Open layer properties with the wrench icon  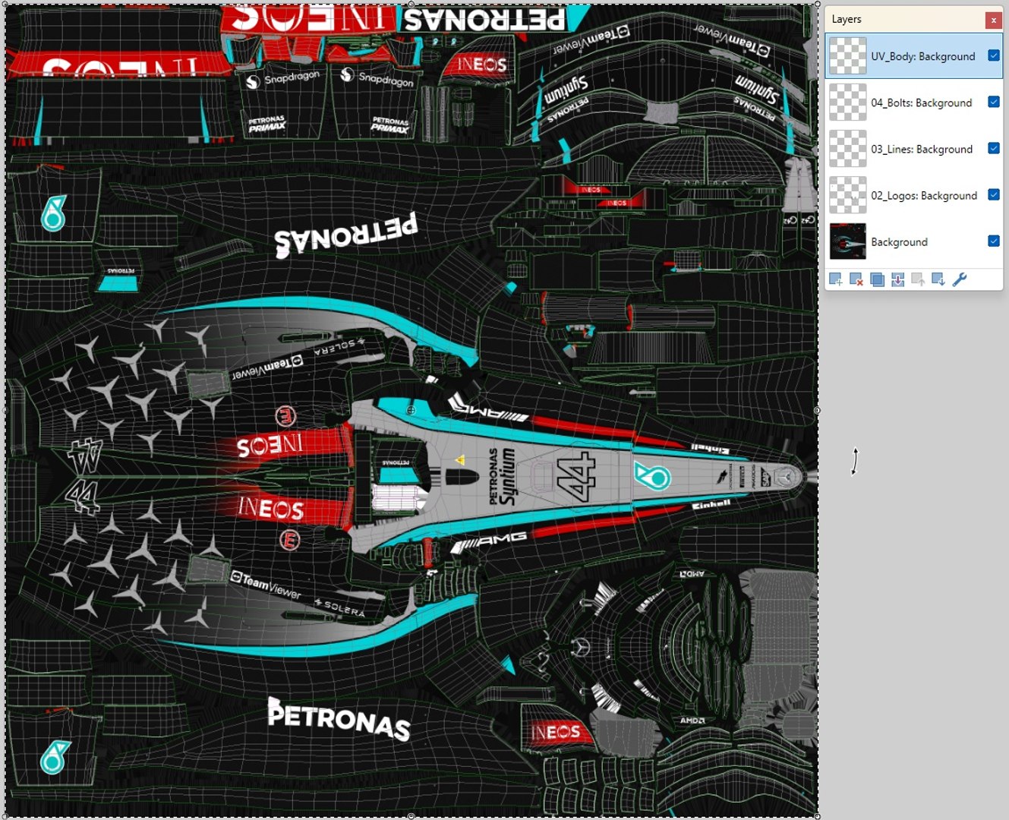pos(960,279)
